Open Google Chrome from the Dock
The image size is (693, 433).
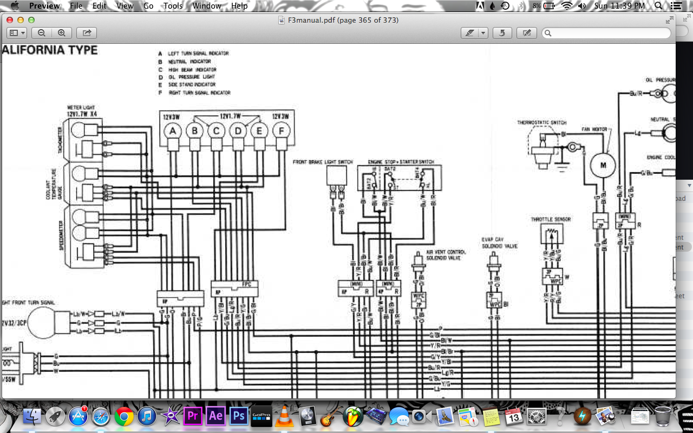124,416
